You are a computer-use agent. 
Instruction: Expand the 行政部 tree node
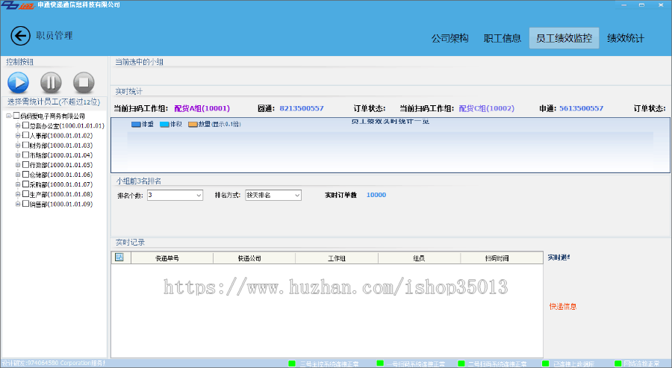click(18, 166)
